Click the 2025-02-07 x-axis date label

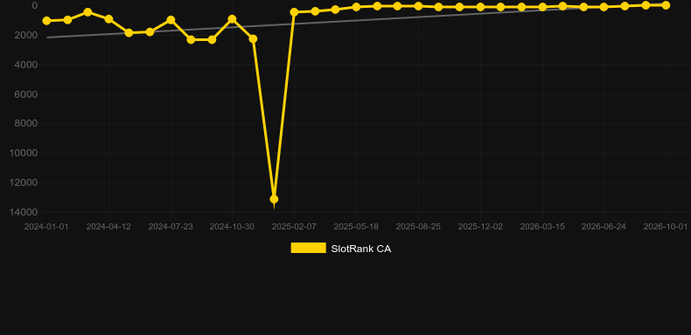[x=294, y=227]
